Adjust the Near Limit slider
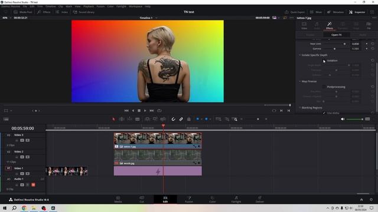Image resolution: width=378 pixels, height=212 pixels. 336,44
